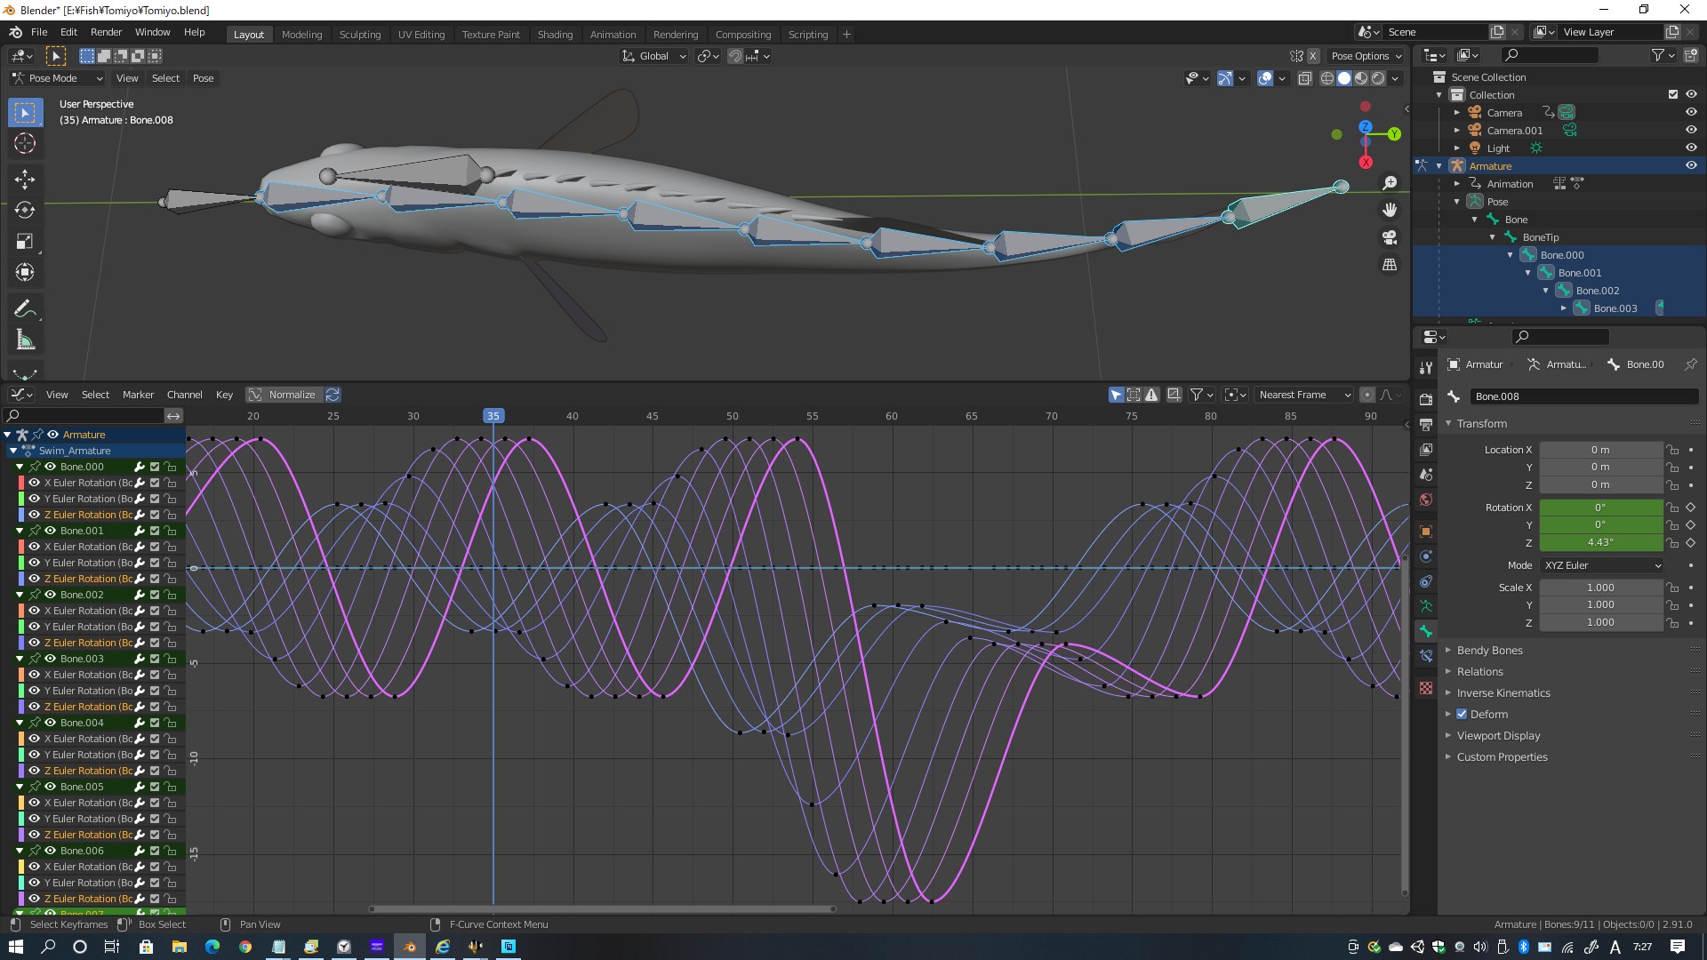Screen dimensions: 1707x960
Task: Open the Render properties tab
Action: pos(1426,399)
